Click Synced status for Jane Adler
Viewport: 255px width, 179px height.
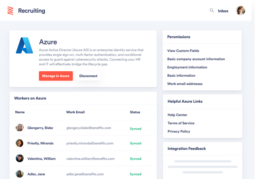pyautogui.click(x=136, y=174)
